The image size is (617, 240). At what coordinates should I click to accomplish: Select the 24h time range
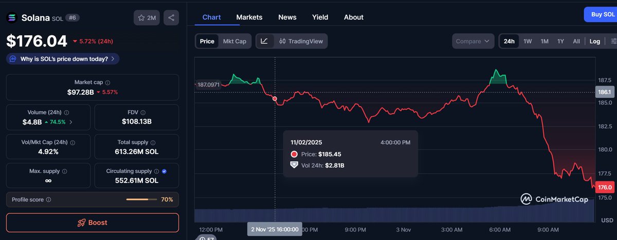(509, 41)
